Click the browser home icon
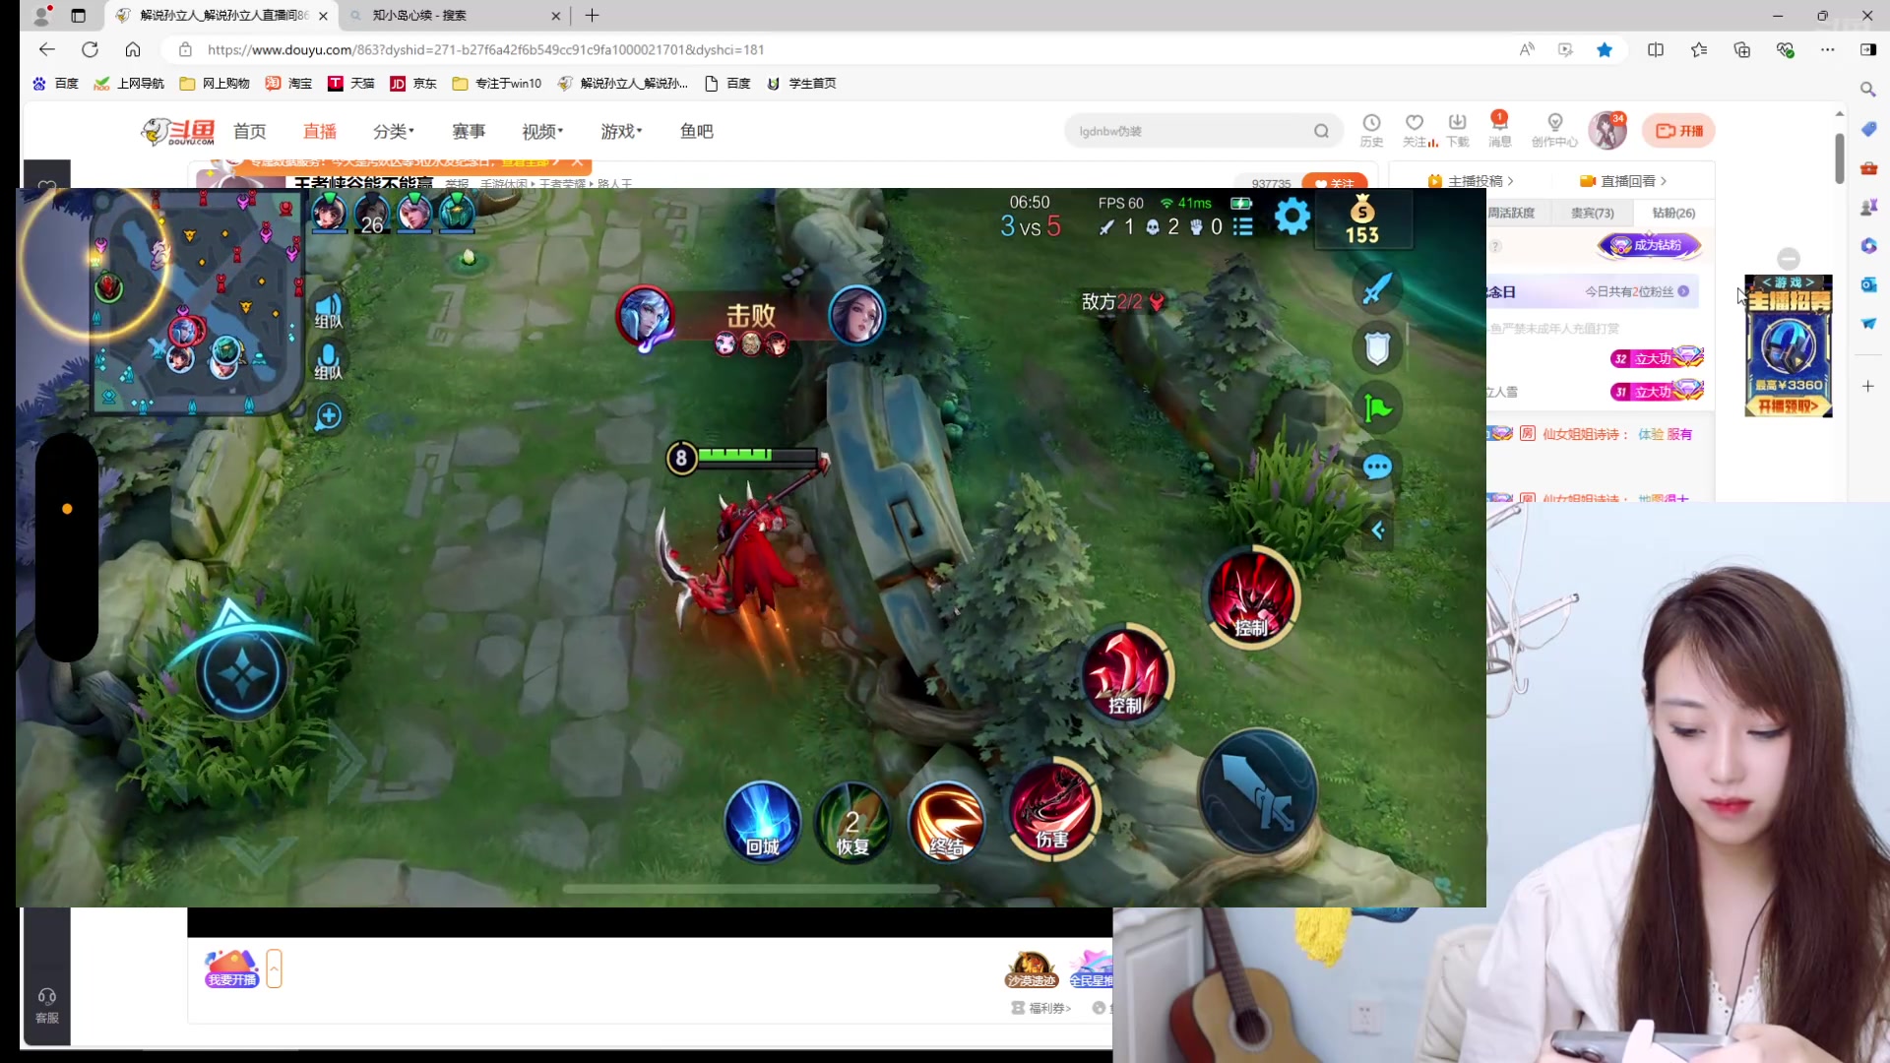 click(x=133, y=49)
